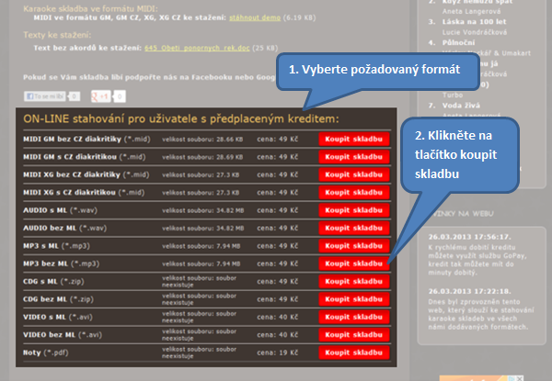Viewport: 552px width, 381px height.
Task: Click the Google +1 button
Action: click(101, 96)
